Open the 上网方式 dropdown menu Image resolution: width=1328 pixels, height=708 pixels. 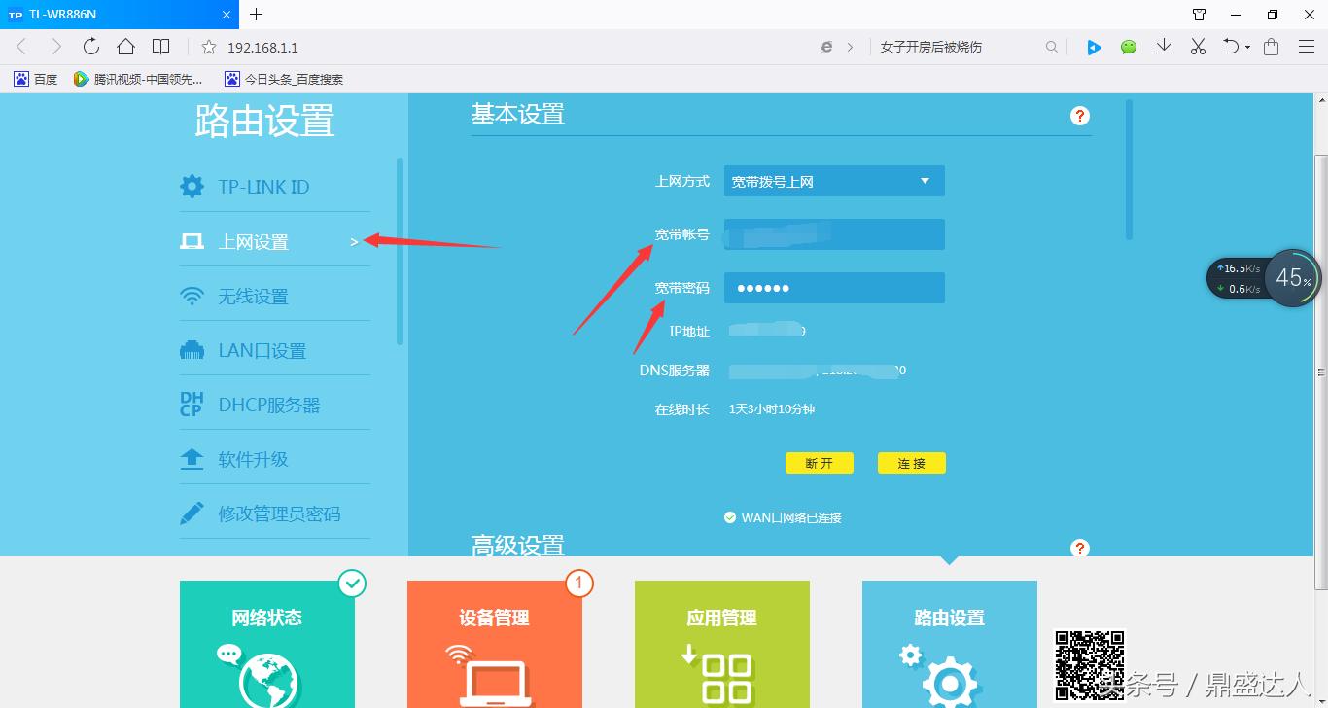[x=833, y=181]
